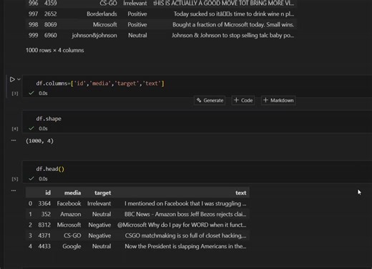Click the 'media' column header
372x269 pixels.
coord(72,192)
